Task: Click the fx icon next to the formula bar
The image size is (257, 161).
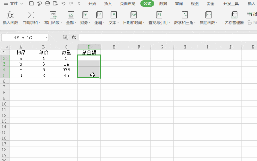Action: (74, 37)
